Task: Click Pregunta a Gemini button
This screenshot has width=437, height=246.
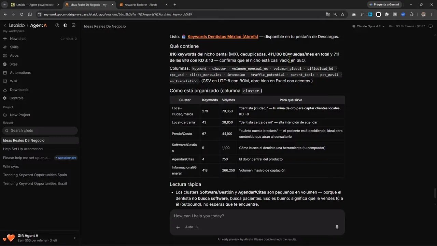Action: (x=384, y=5)
